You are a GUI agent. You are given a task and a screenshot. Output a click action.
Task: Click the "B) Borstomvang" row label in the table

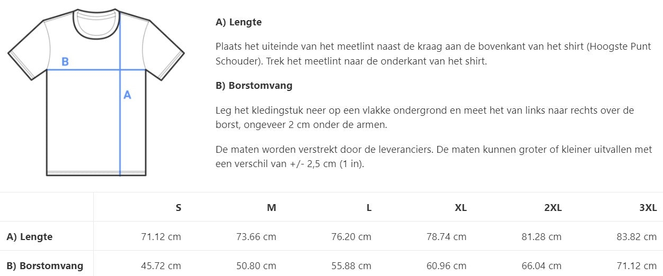point(45,265)
